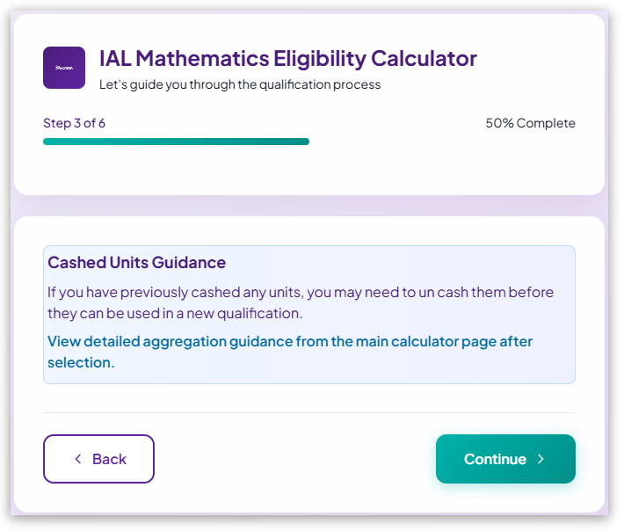Click the left start of the progress bar

(x=47, y=142)
